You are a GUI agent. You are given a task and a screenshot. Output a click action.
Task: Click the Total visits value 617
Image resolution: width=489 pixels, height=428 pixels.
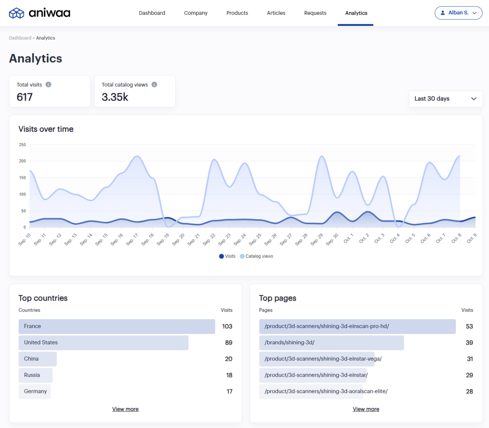[25, 97]
